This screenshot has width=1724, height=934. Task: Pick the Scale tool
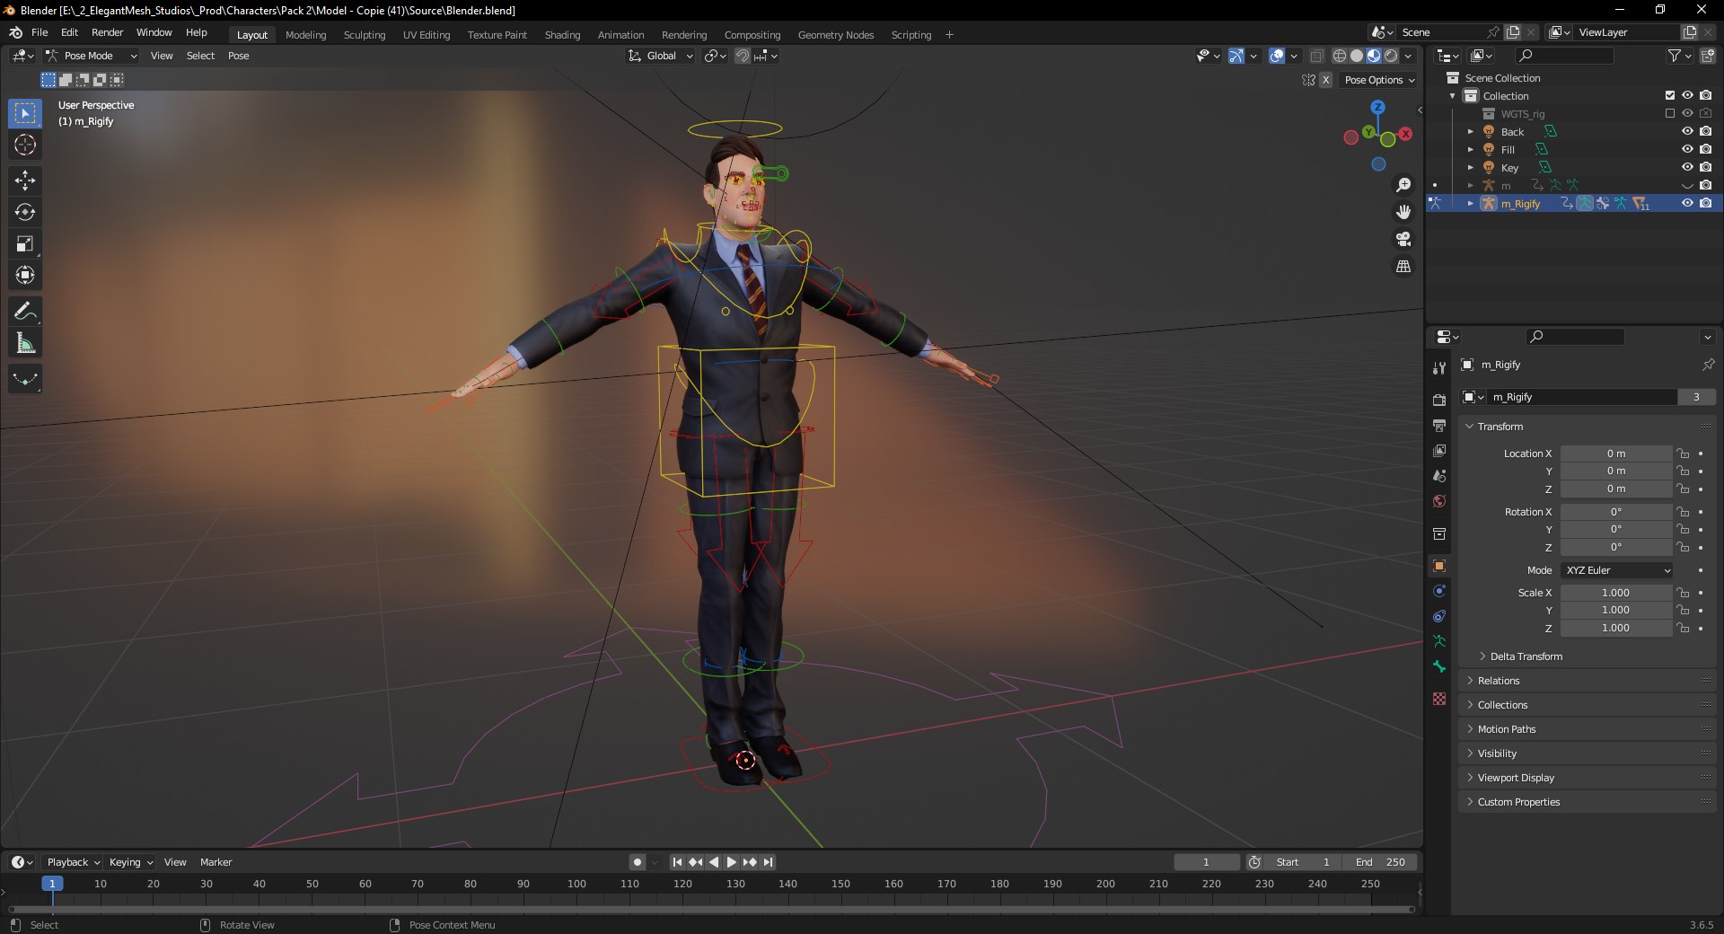click(x=25, y=243)
